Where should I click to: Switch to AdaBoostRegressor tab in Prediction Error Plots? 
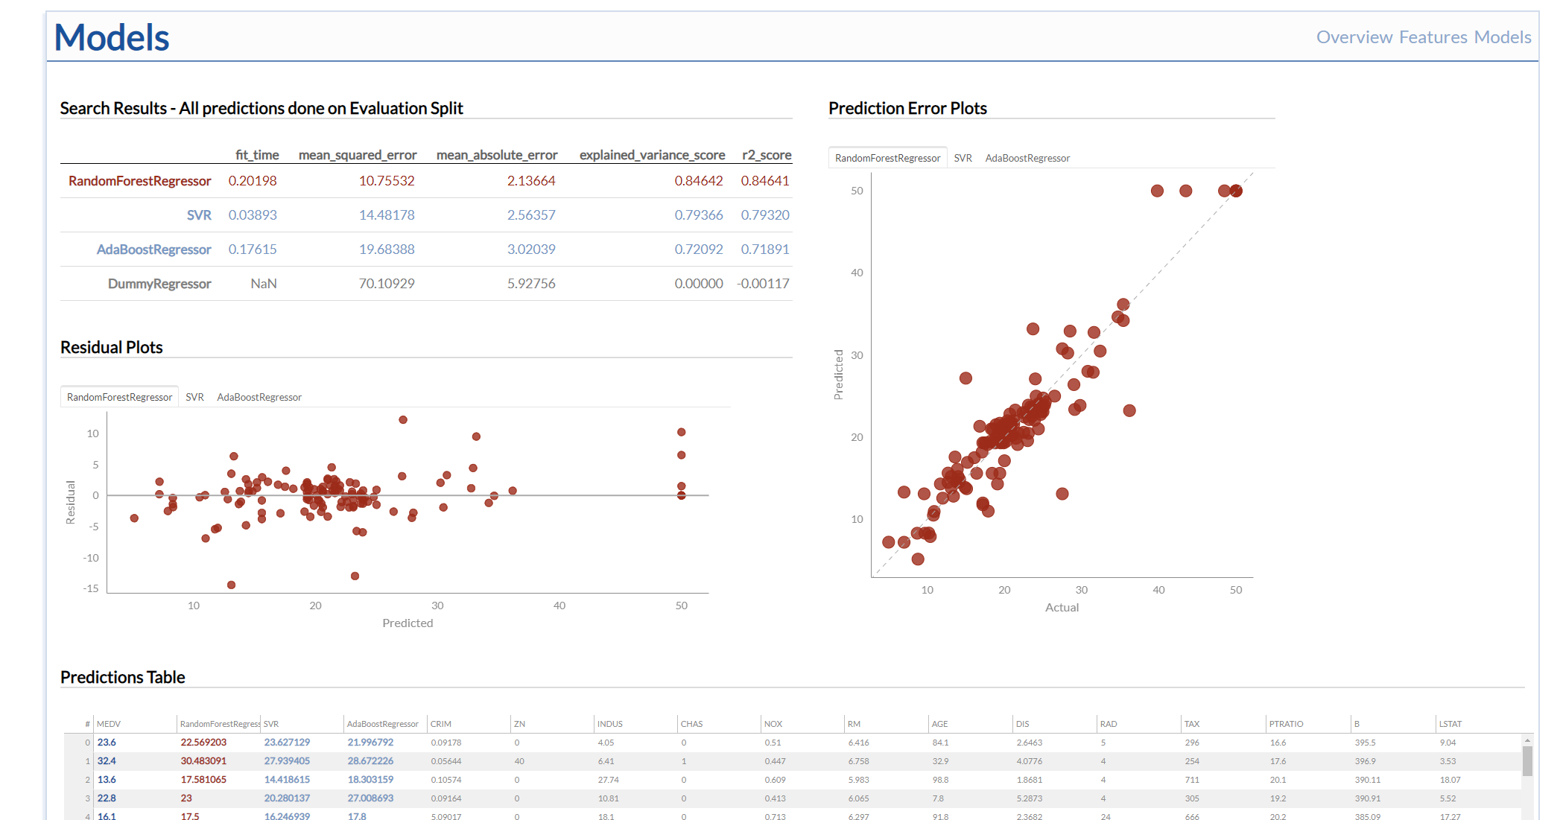click(1027, 158)
